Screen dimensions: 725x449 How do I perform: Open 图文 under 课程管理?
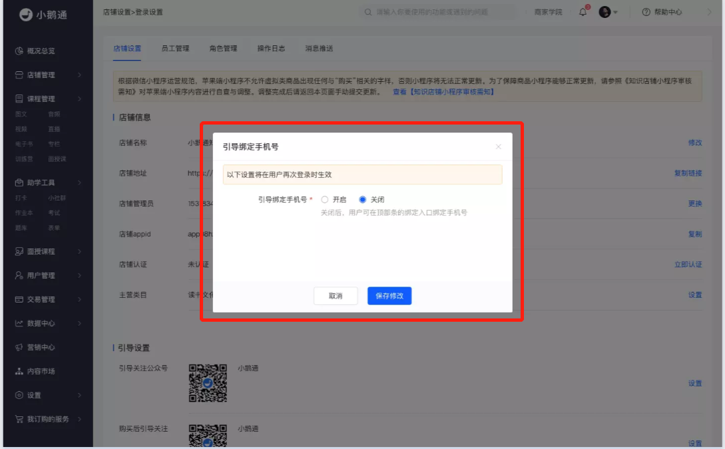[x=21, y=114]
